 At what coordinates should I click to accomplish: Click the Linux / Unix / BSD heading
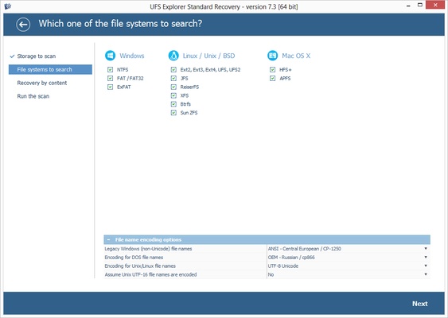[x=208, y=56]
